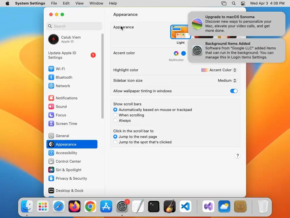This screenshot has height=218, width=290.
Task: Open Update Apple ID Settings
Action: [72, 55]
